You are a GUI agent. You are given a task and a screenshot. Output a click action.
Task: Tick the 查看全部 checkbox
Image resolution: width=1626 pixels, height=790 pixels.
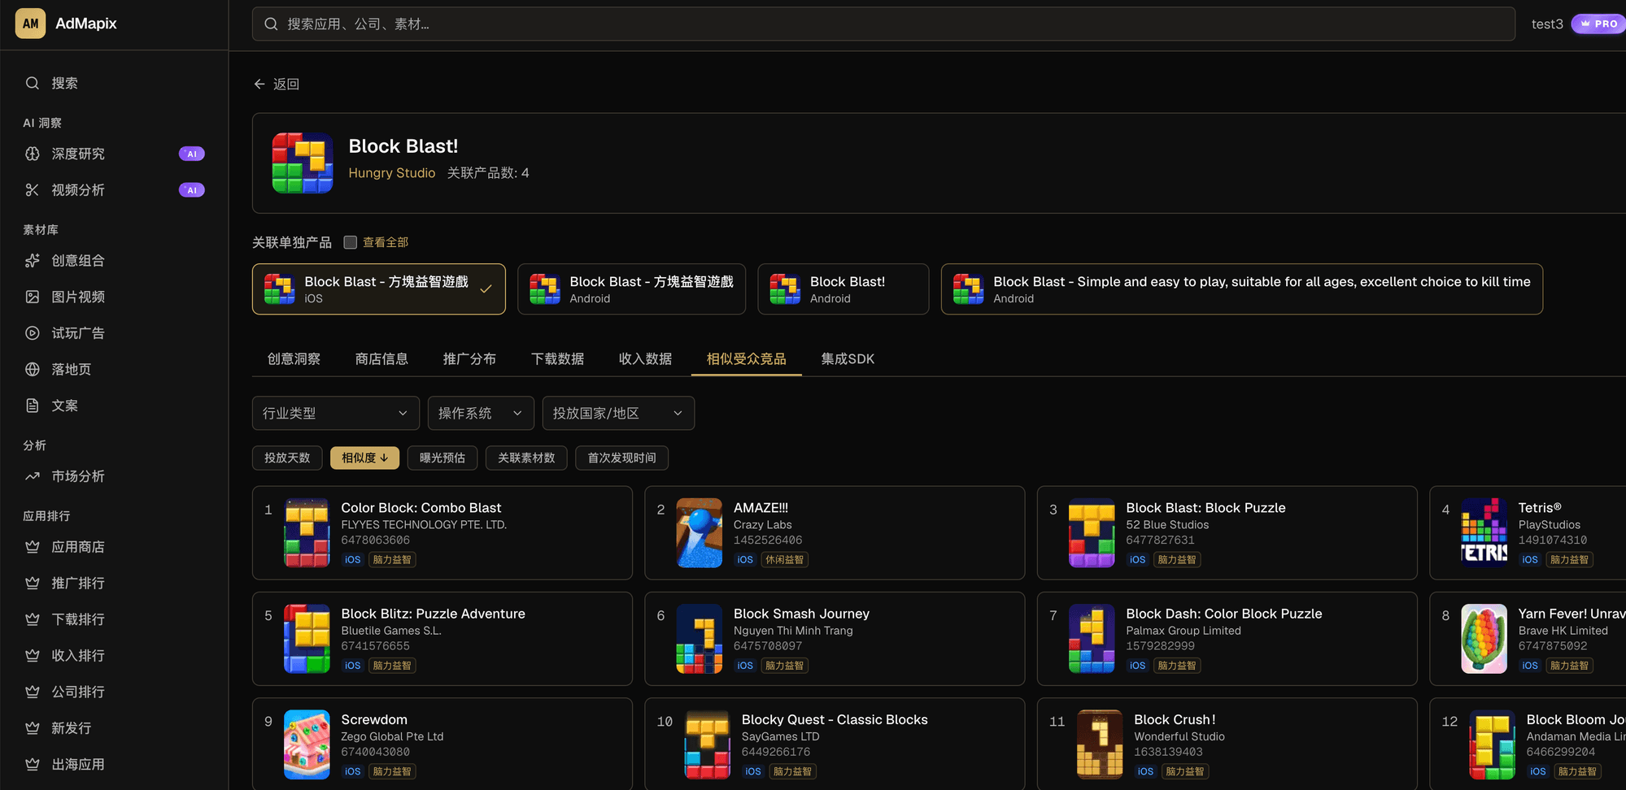point(351,242)
